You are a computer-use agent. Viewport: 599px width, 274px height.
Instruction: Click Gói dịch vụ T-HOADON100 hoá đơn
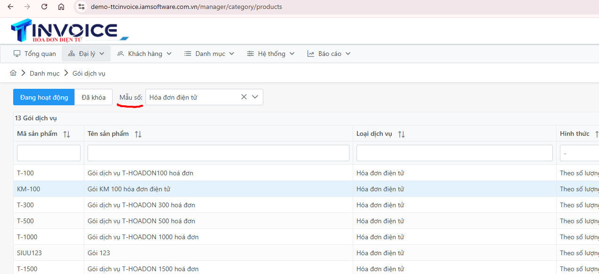[140, 173]
